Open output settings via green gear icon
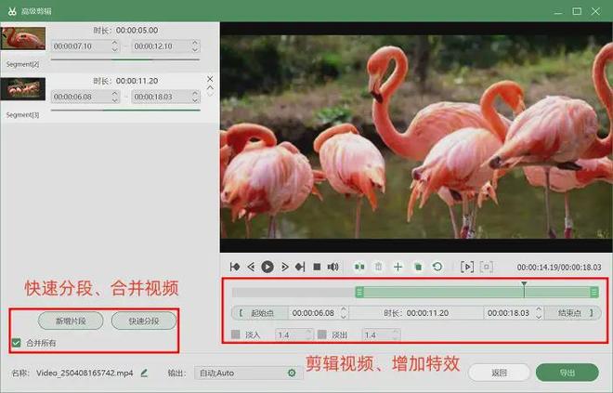This screenshot has height=393, width=613. (x=292, y=373)
